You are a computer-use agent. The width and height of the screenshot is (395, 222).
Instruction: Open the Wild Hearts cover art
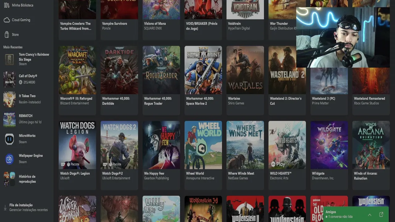click(x=287, y=145)
